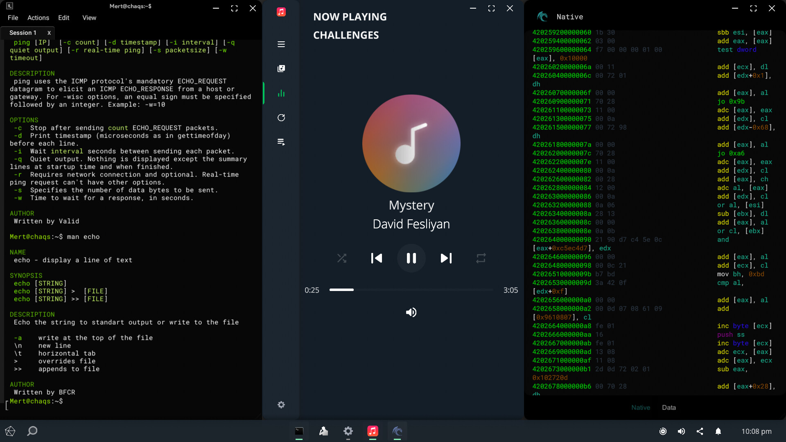The height and width of the screenshot is (442, 786).
Task: Skip to the next track
Action: click(x=446, y=258)
